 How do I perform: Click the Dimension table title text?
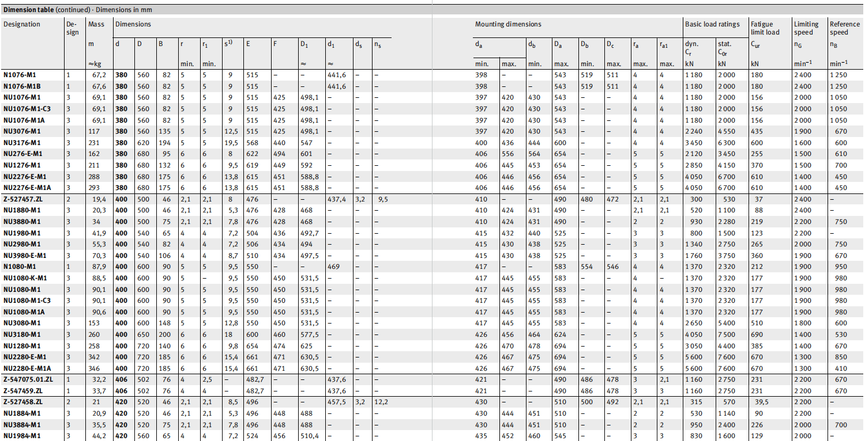[77, 10]
